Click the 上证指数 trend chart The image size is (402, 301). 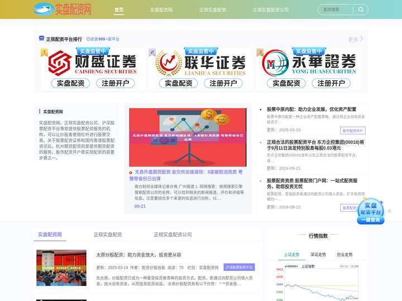pyautogui.click(x=317, y=283)
